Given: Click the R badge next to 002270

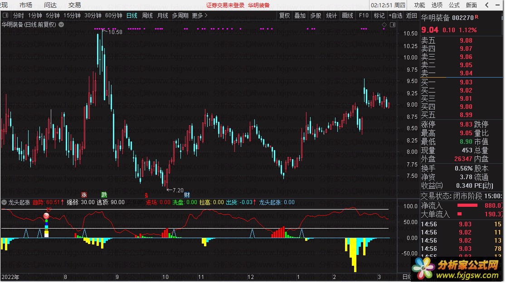Looking at the screenshot, I should 477,17.
